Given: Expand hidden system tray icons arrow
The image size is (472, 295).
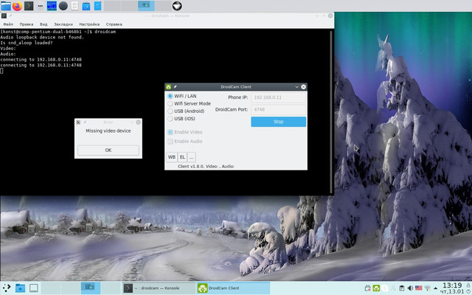Looking at the screenshot, I should [435, 288].
